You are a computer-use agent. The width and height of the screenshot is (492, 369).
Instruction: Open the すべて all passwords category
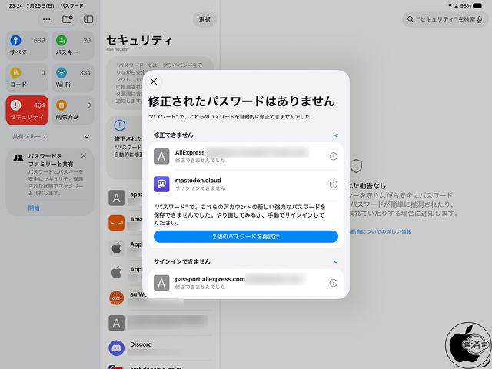pos(28,45)
